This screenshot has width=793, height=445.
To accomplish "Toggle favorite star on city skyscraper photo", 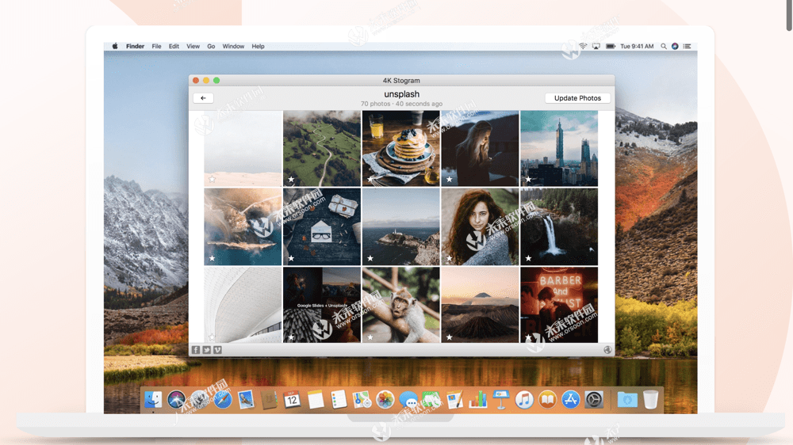I will coord(528,179).
